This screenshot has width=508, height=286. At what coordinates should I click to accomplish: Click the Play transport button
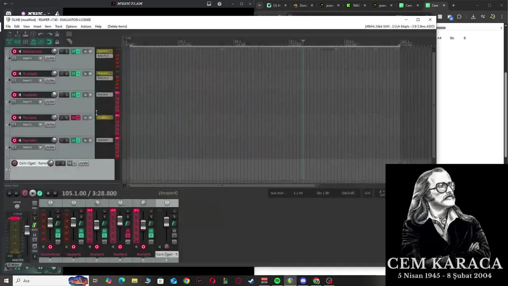(33, 193)
